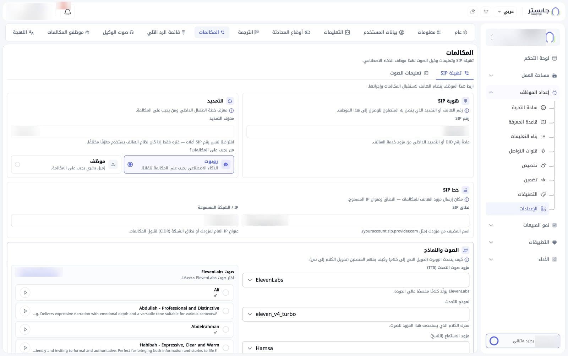This screenshot has width=568, height=356.
Task: Play the Abdullah voice sample
Action: click(x=25, y=311)
